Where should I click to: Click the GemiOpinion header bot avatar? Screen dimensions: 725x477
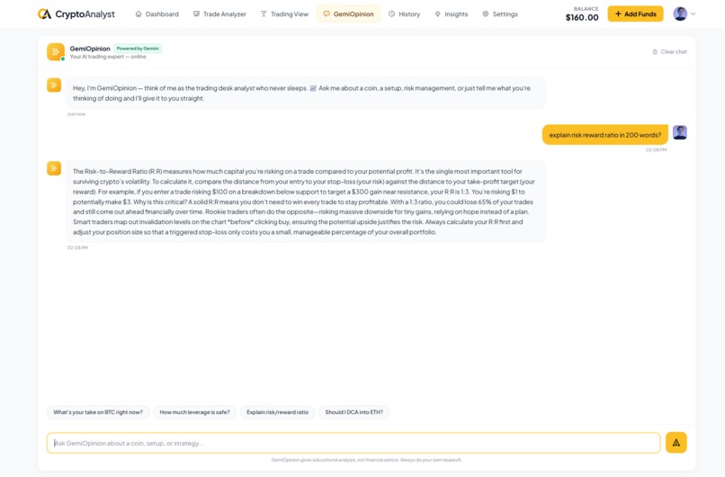pos(56,52)
